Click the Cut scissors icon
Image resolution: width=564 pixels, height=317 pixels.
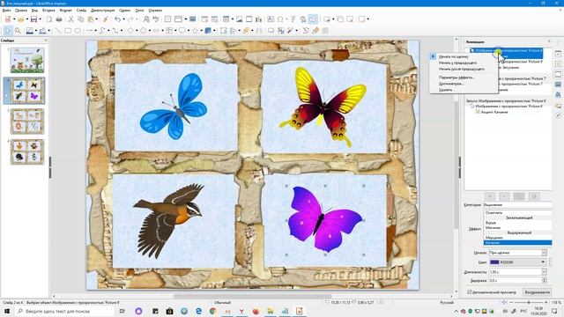coord(70,19)
